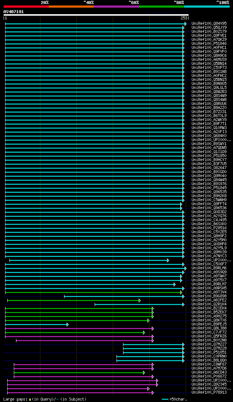
Task: Select the label UniRef100_P78913
Action: (x=209, y=392)
